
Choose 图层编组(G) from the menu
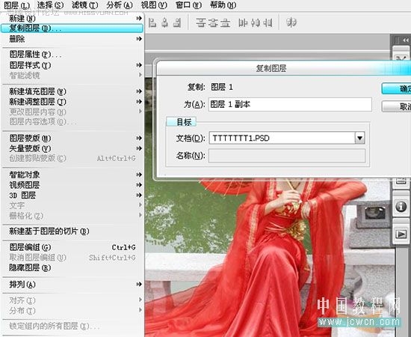tap(72, 247)
